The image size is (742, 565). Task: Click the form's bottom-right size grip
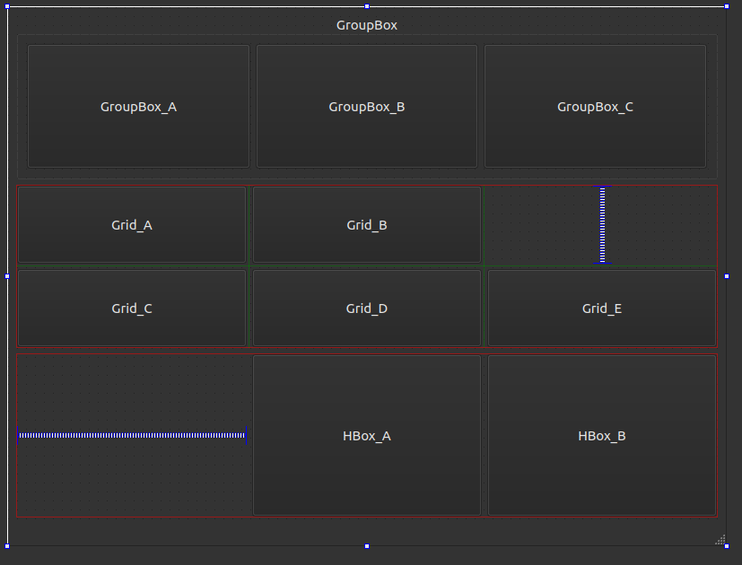[720, 540]
